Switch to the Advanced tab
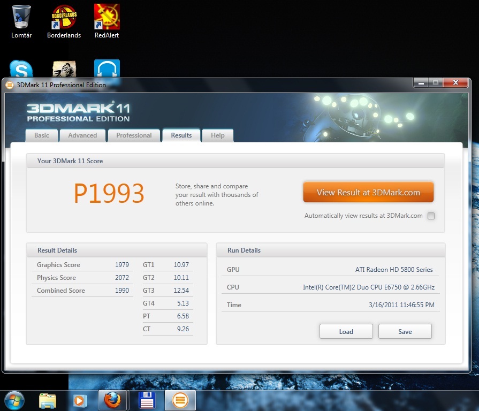 pos(82,135)
